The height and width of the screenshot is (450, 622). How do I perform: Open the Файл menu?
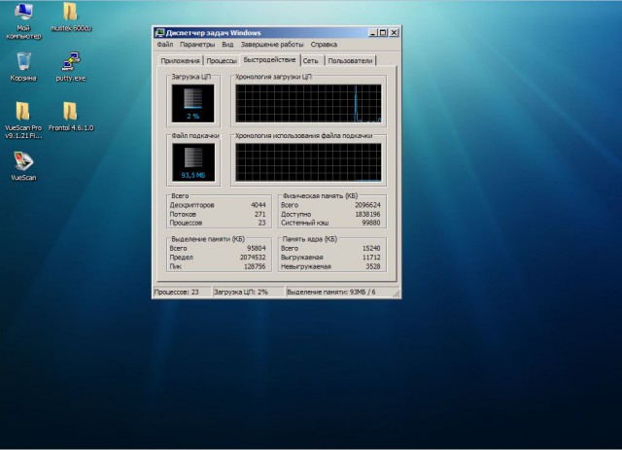tap(165, 45)
